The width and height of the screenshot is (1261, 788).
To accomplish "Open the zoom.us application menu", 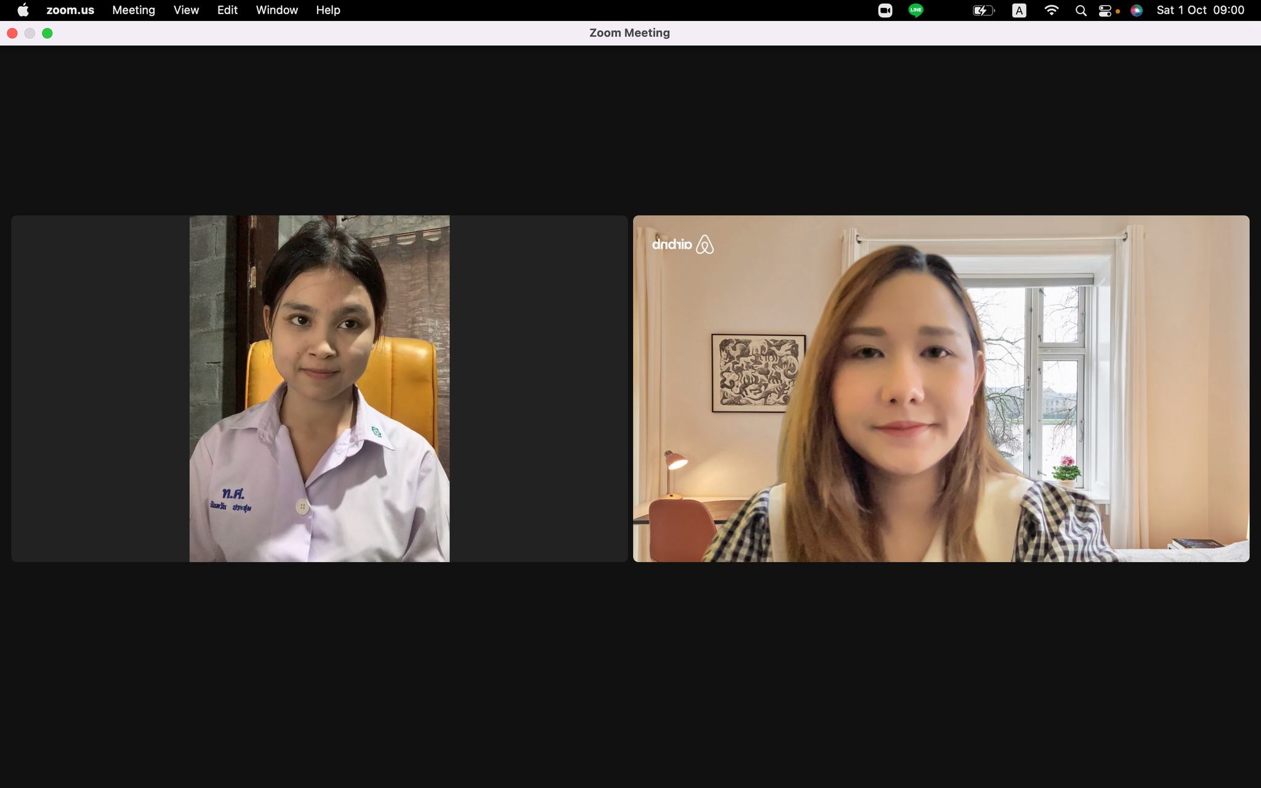I will pyautogui.click(x=70, y=10).
